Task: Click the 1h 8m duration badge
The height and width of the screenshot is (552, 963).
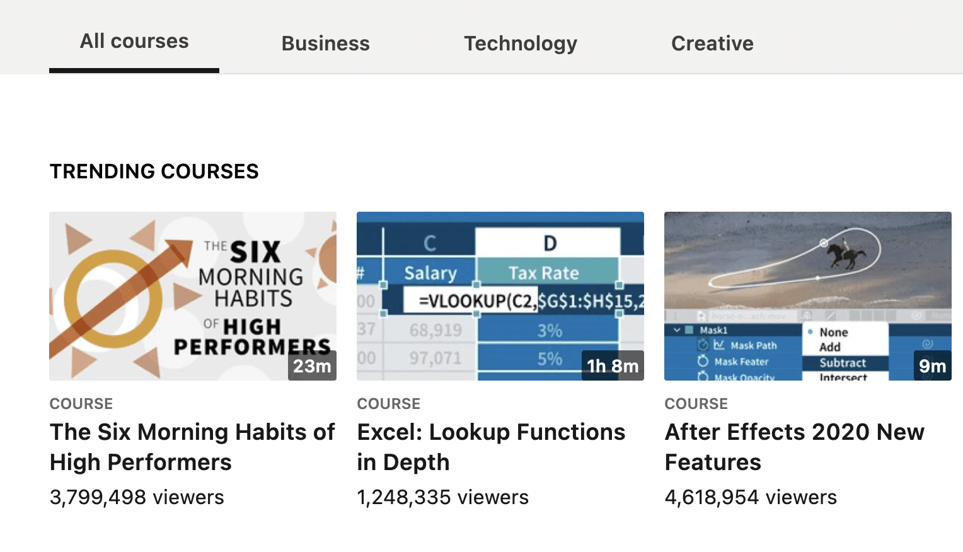Action: (613, 365)
